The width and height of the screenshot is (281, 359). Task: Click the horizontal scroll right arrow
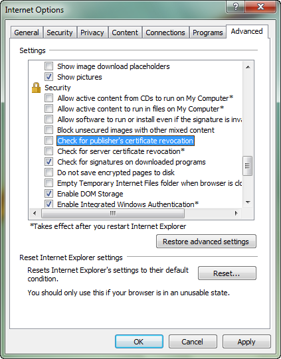point(236,214)
